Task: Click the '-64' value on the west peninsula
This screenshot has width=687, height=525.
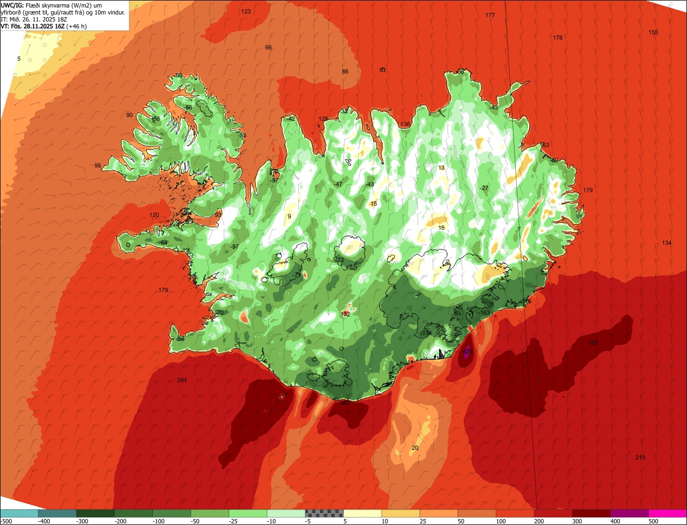Action: click(164, 243)
